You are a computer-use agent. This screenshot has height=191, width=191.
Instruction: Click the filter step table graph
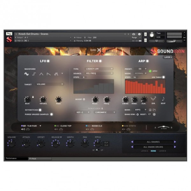click(x=94, y=86)
